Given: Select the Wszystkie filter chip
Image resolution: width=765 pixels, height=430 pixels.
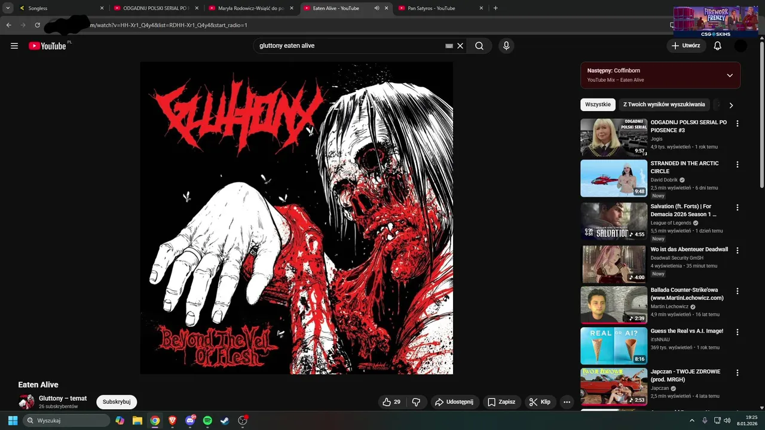Looking at the screenshot, I should [598, 105].
